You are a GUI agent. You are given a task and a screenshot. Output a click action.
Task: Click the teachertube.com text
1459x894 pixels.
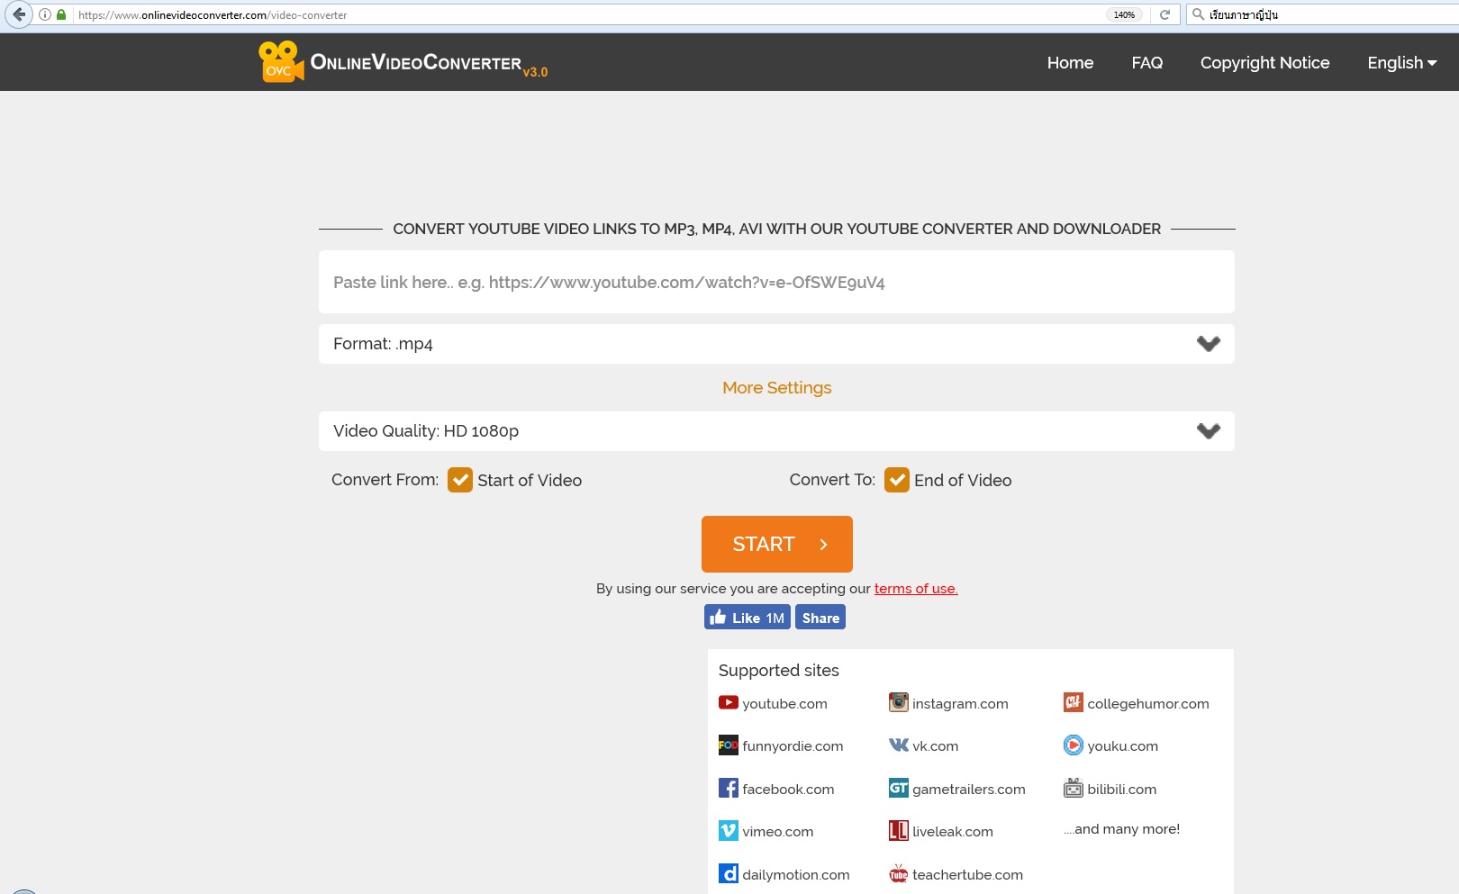(967, 875)
